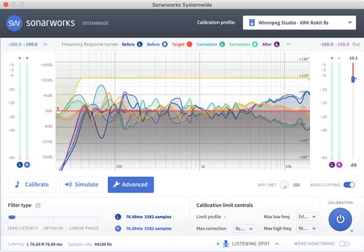Screen dimensions: 364x252
Task: Toggle Avoid Clipping switch
Action: (x=349, y=185)
